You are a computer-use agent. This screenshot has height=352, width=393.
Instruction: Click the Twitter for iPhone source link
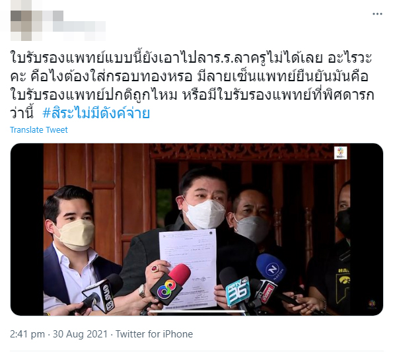(x=154, y=334)
